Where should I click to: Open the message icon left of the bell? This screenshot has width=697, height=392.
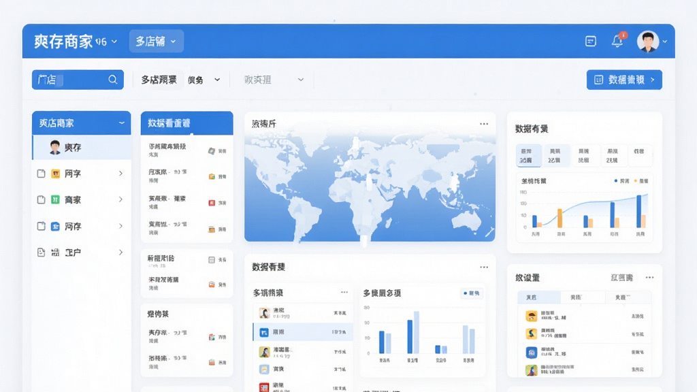[x=590, y=42]
